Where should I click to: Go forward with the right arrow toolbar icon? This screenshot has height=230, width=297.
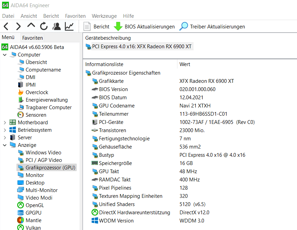pyautogui.click(x=18, y=26)
